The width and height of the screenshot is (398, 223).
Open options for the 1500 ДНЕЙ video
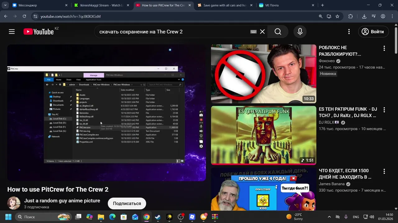384,171
